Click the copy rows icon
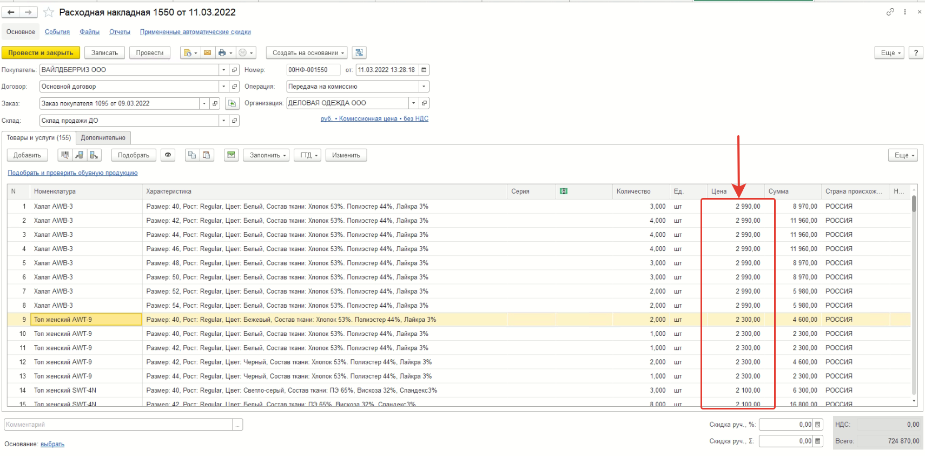The height and width of the screenshot is (456, 925). coord(191,155)
